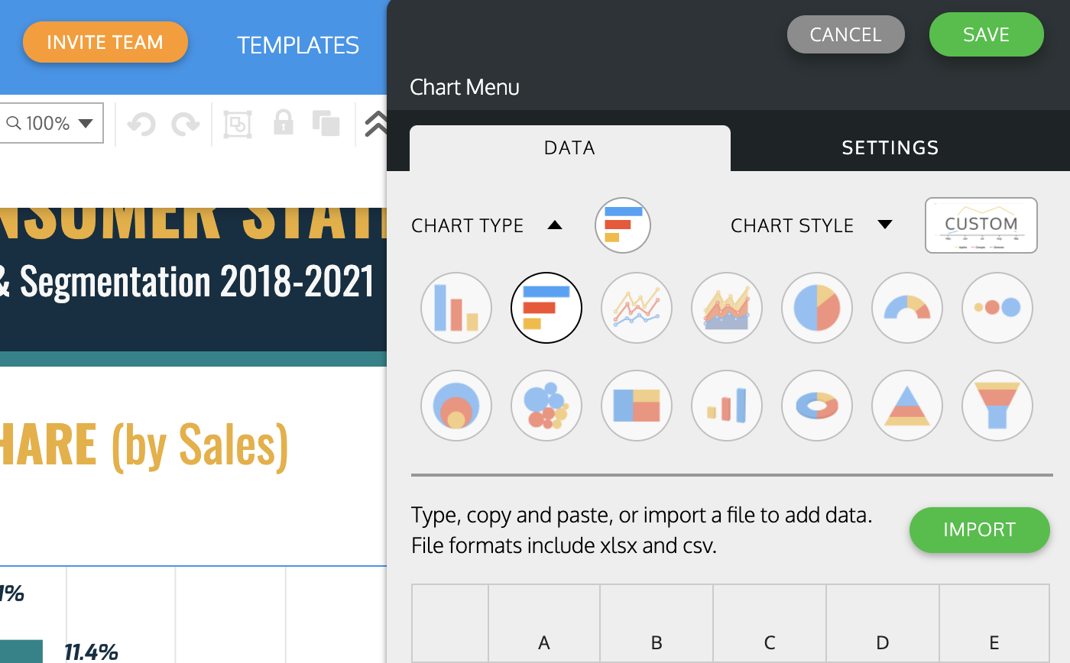Click the 'Segmentation 2018-2021' subtitle text

[197, 281]
